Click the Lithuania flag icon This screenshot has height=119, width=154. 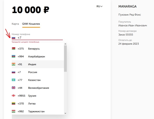[x=14, y=104]
